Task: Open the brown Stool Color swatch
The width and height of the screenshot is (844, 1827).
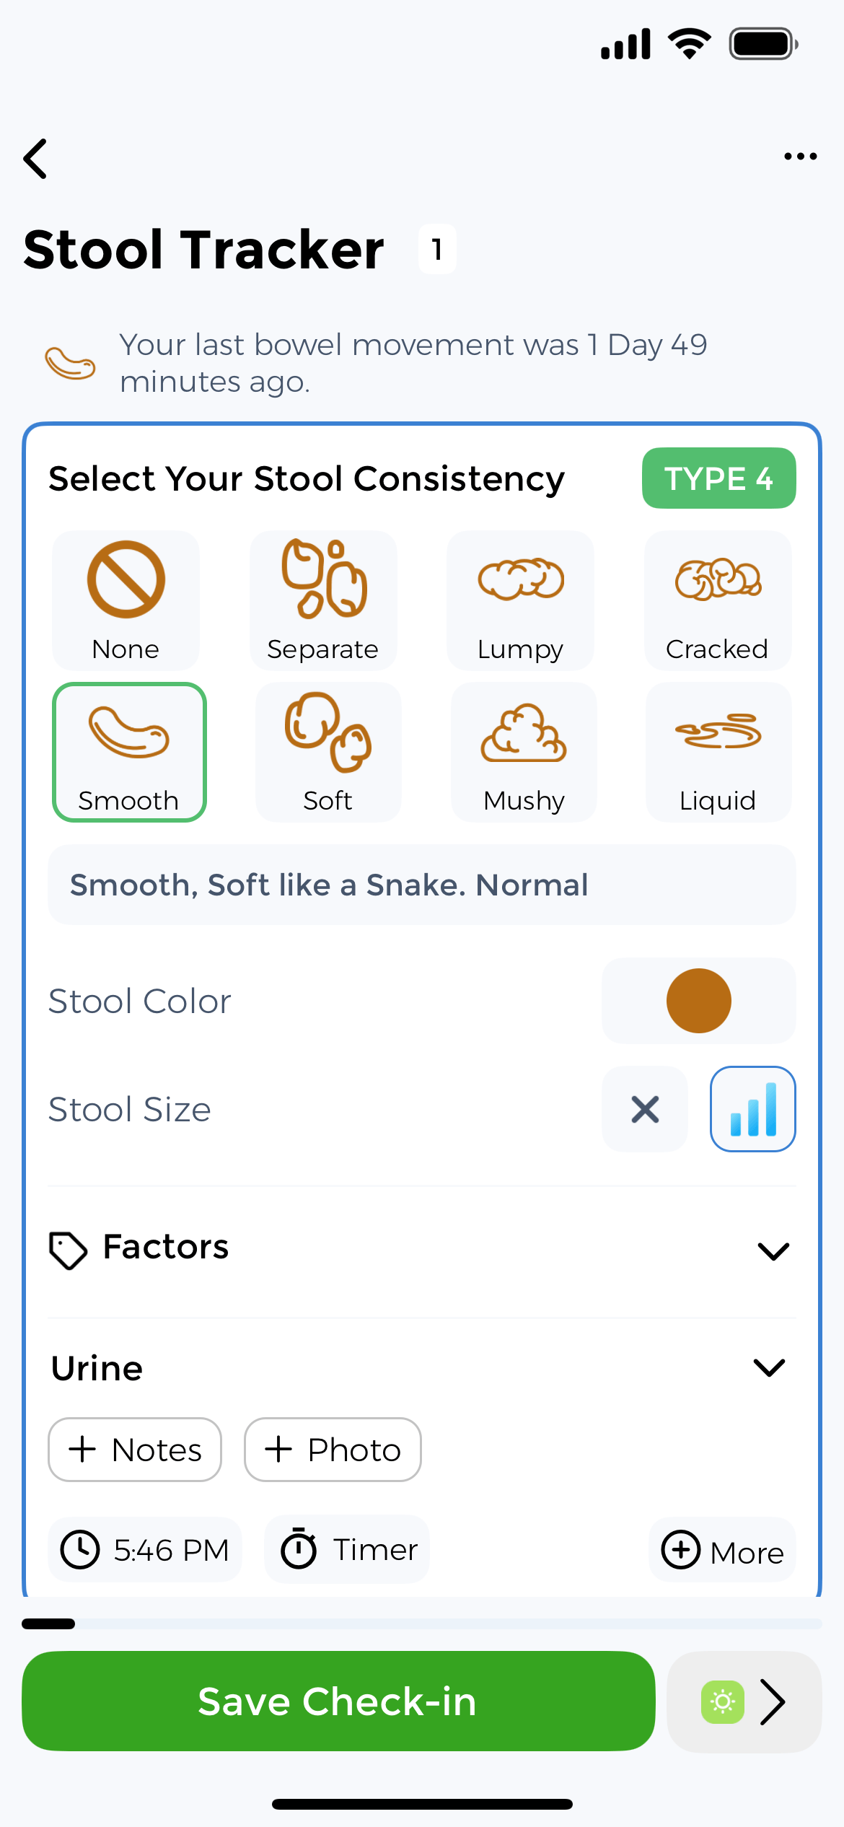Action: click(698, 1001)
